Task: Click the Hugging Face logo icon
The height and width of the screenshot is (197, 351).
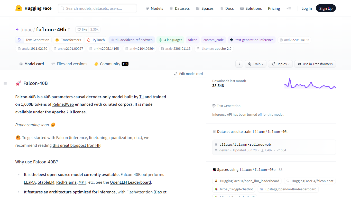Action: click(x=19, y=8)
